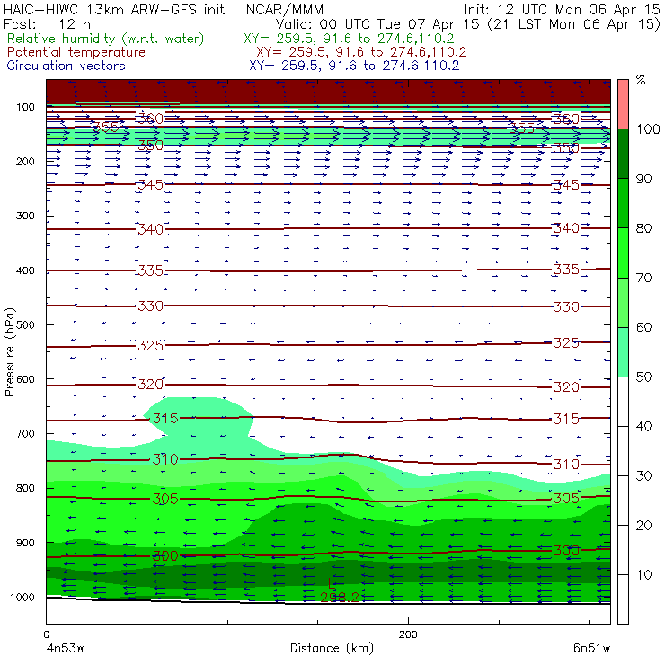The height and width of the screenshot is (665, 665).
Task: Click the right-hand '310' contour label
Action: pyautogui.click(x=566, y=464)
